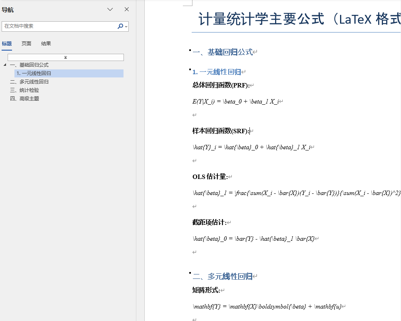Close the 导航 navigation pane
Screen dimensions: 401x321
(127, 10)
